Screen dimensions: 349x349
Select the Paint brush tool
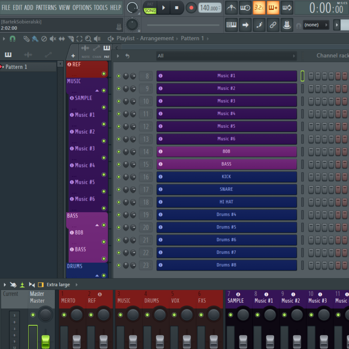[x=35, y=39]
